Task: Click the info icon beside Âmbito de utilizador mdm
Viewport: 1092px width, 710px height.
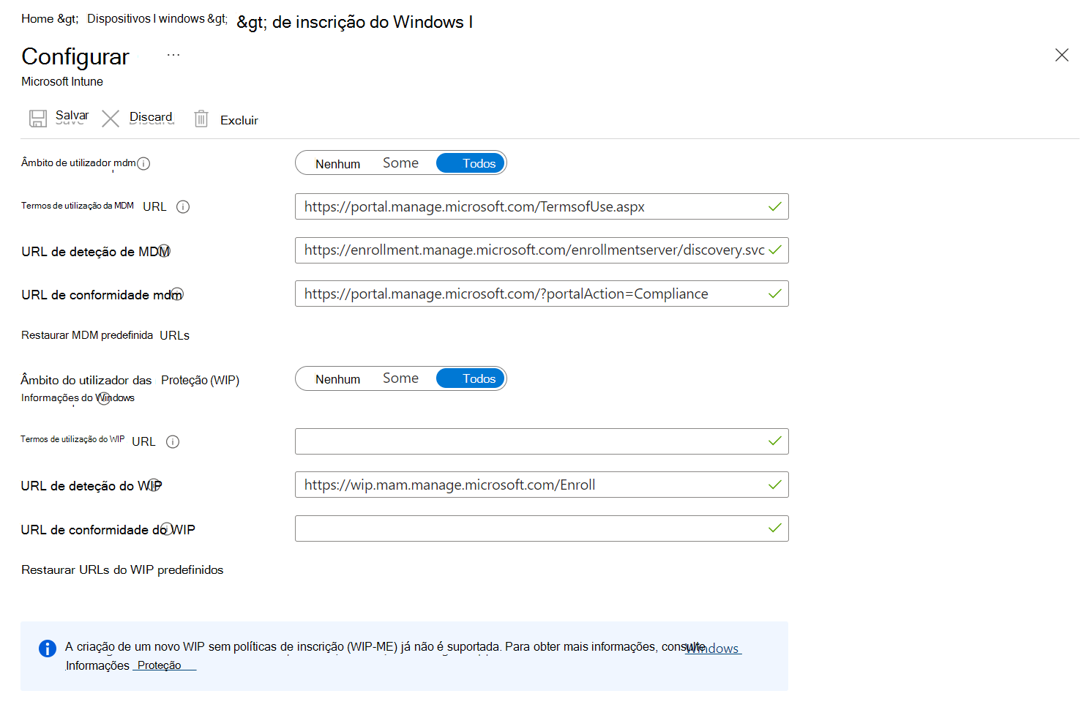Action: pyautogui.click(x=145, y=164)
